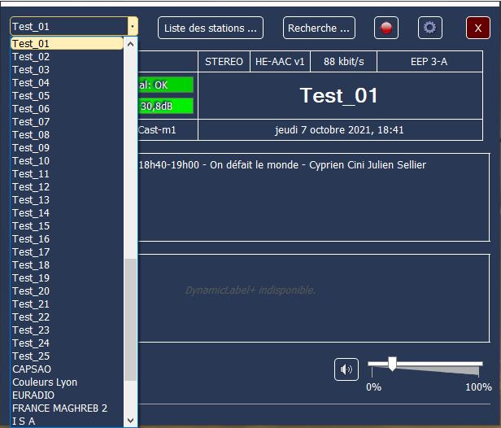
Task: Select Test_03 station entry
Action: pyautogui.click(x=67, y=70)
